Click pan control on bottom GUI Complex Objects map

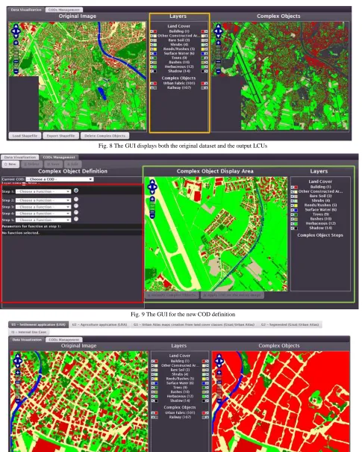219,360
